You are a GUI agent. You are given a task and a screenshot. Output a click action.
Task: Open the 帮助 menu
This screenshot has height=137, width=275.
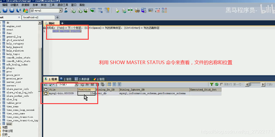tap(82, 5)
